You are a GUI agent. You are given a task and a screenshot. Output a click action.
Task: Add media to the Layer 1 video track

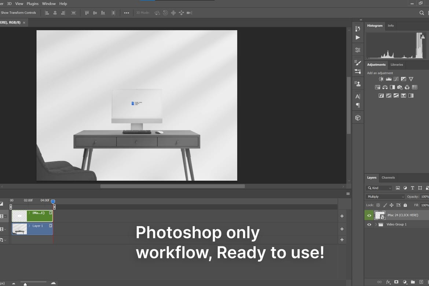342,229
